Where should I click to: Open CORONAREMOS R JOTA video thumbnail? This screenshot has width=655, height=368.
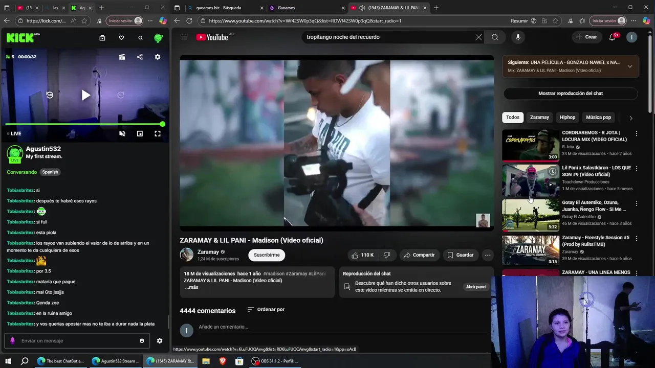531,146
